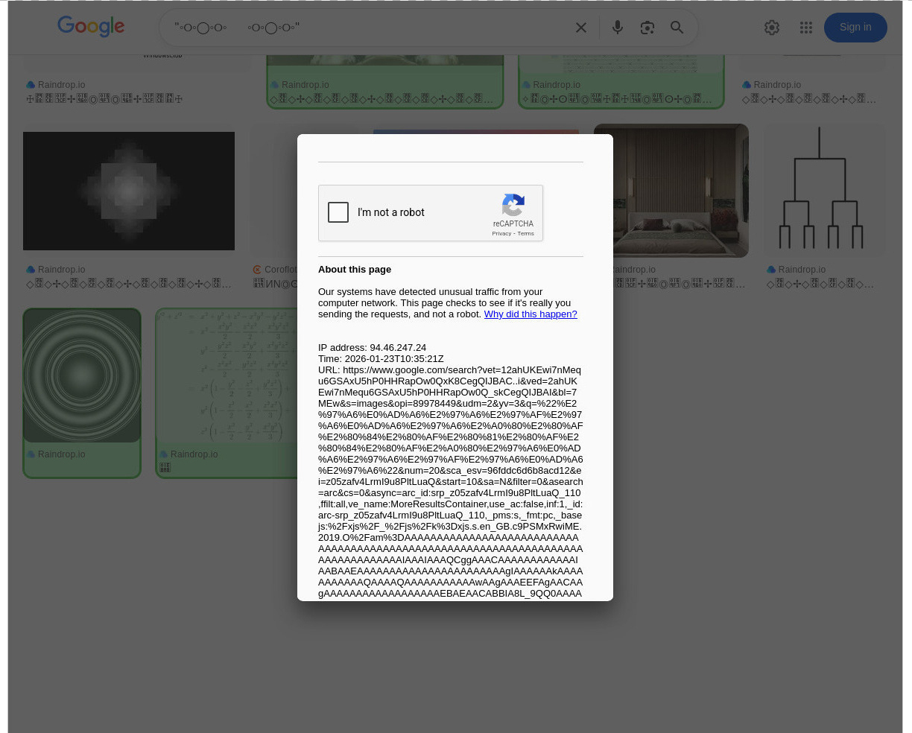
Task: Click the Google logo
Action: 91,27
